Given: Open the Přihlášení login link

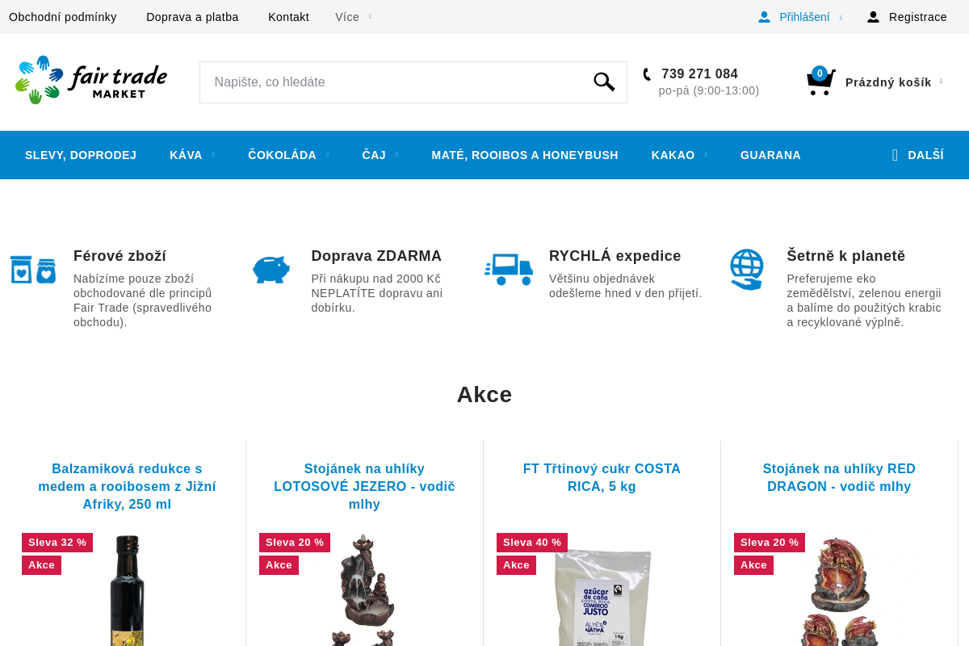Looking at the screenshot, I should coord(803,17).
